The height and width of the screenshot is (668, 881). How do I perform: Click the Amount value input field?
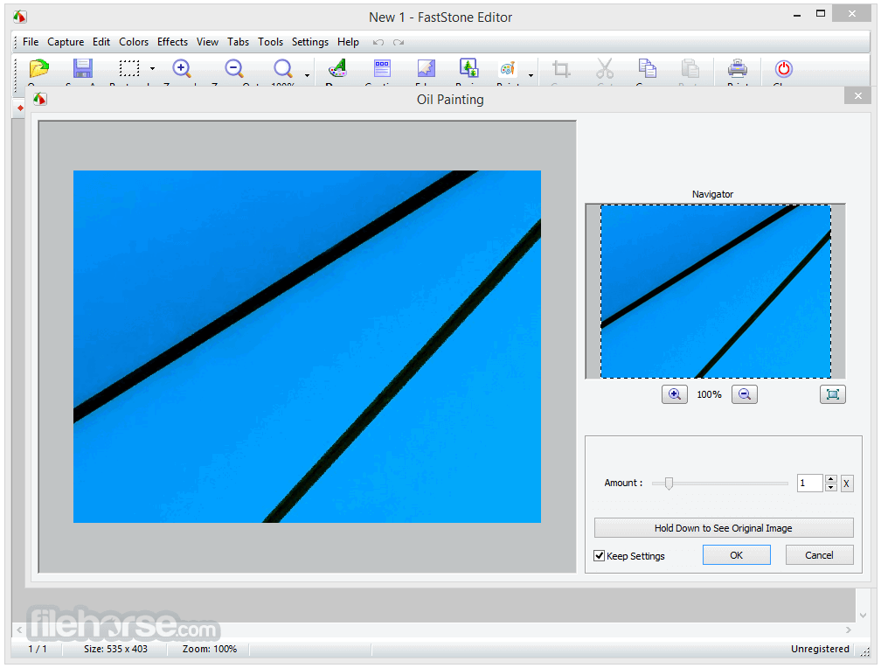[809, 484]
